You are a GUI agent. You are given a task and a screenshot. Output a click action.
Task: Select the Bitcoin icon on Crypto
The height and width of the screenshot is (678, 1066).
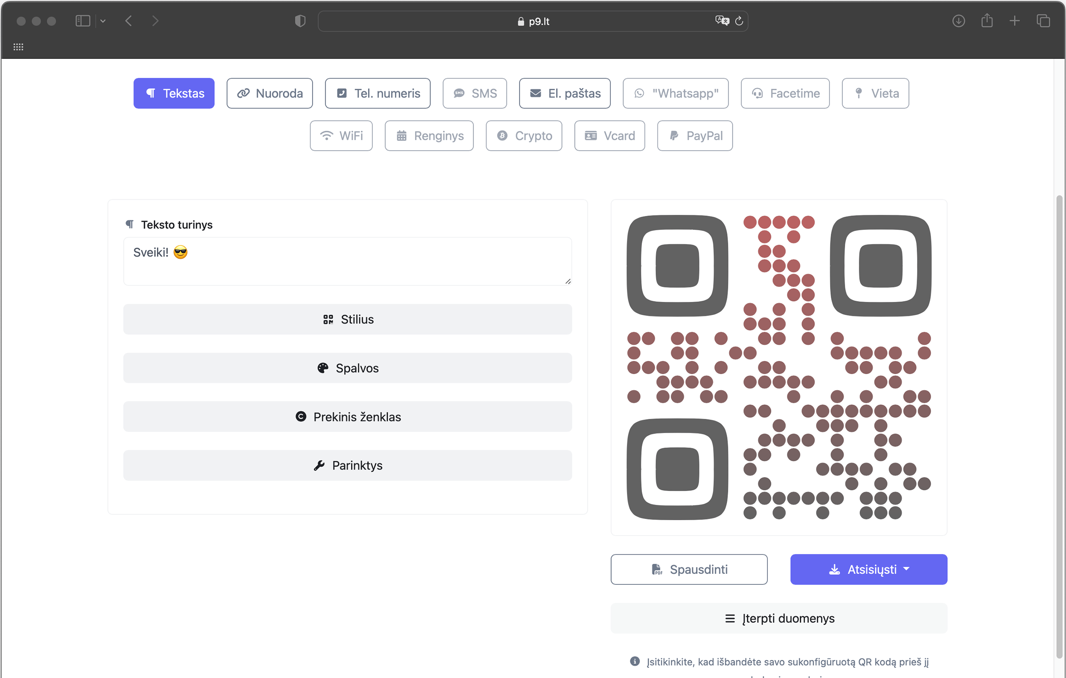tap(502, 136)
